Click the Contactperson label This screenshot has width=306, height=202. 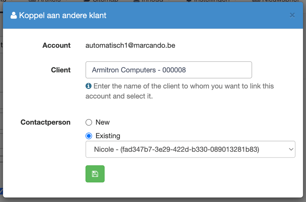coord(46,122)
